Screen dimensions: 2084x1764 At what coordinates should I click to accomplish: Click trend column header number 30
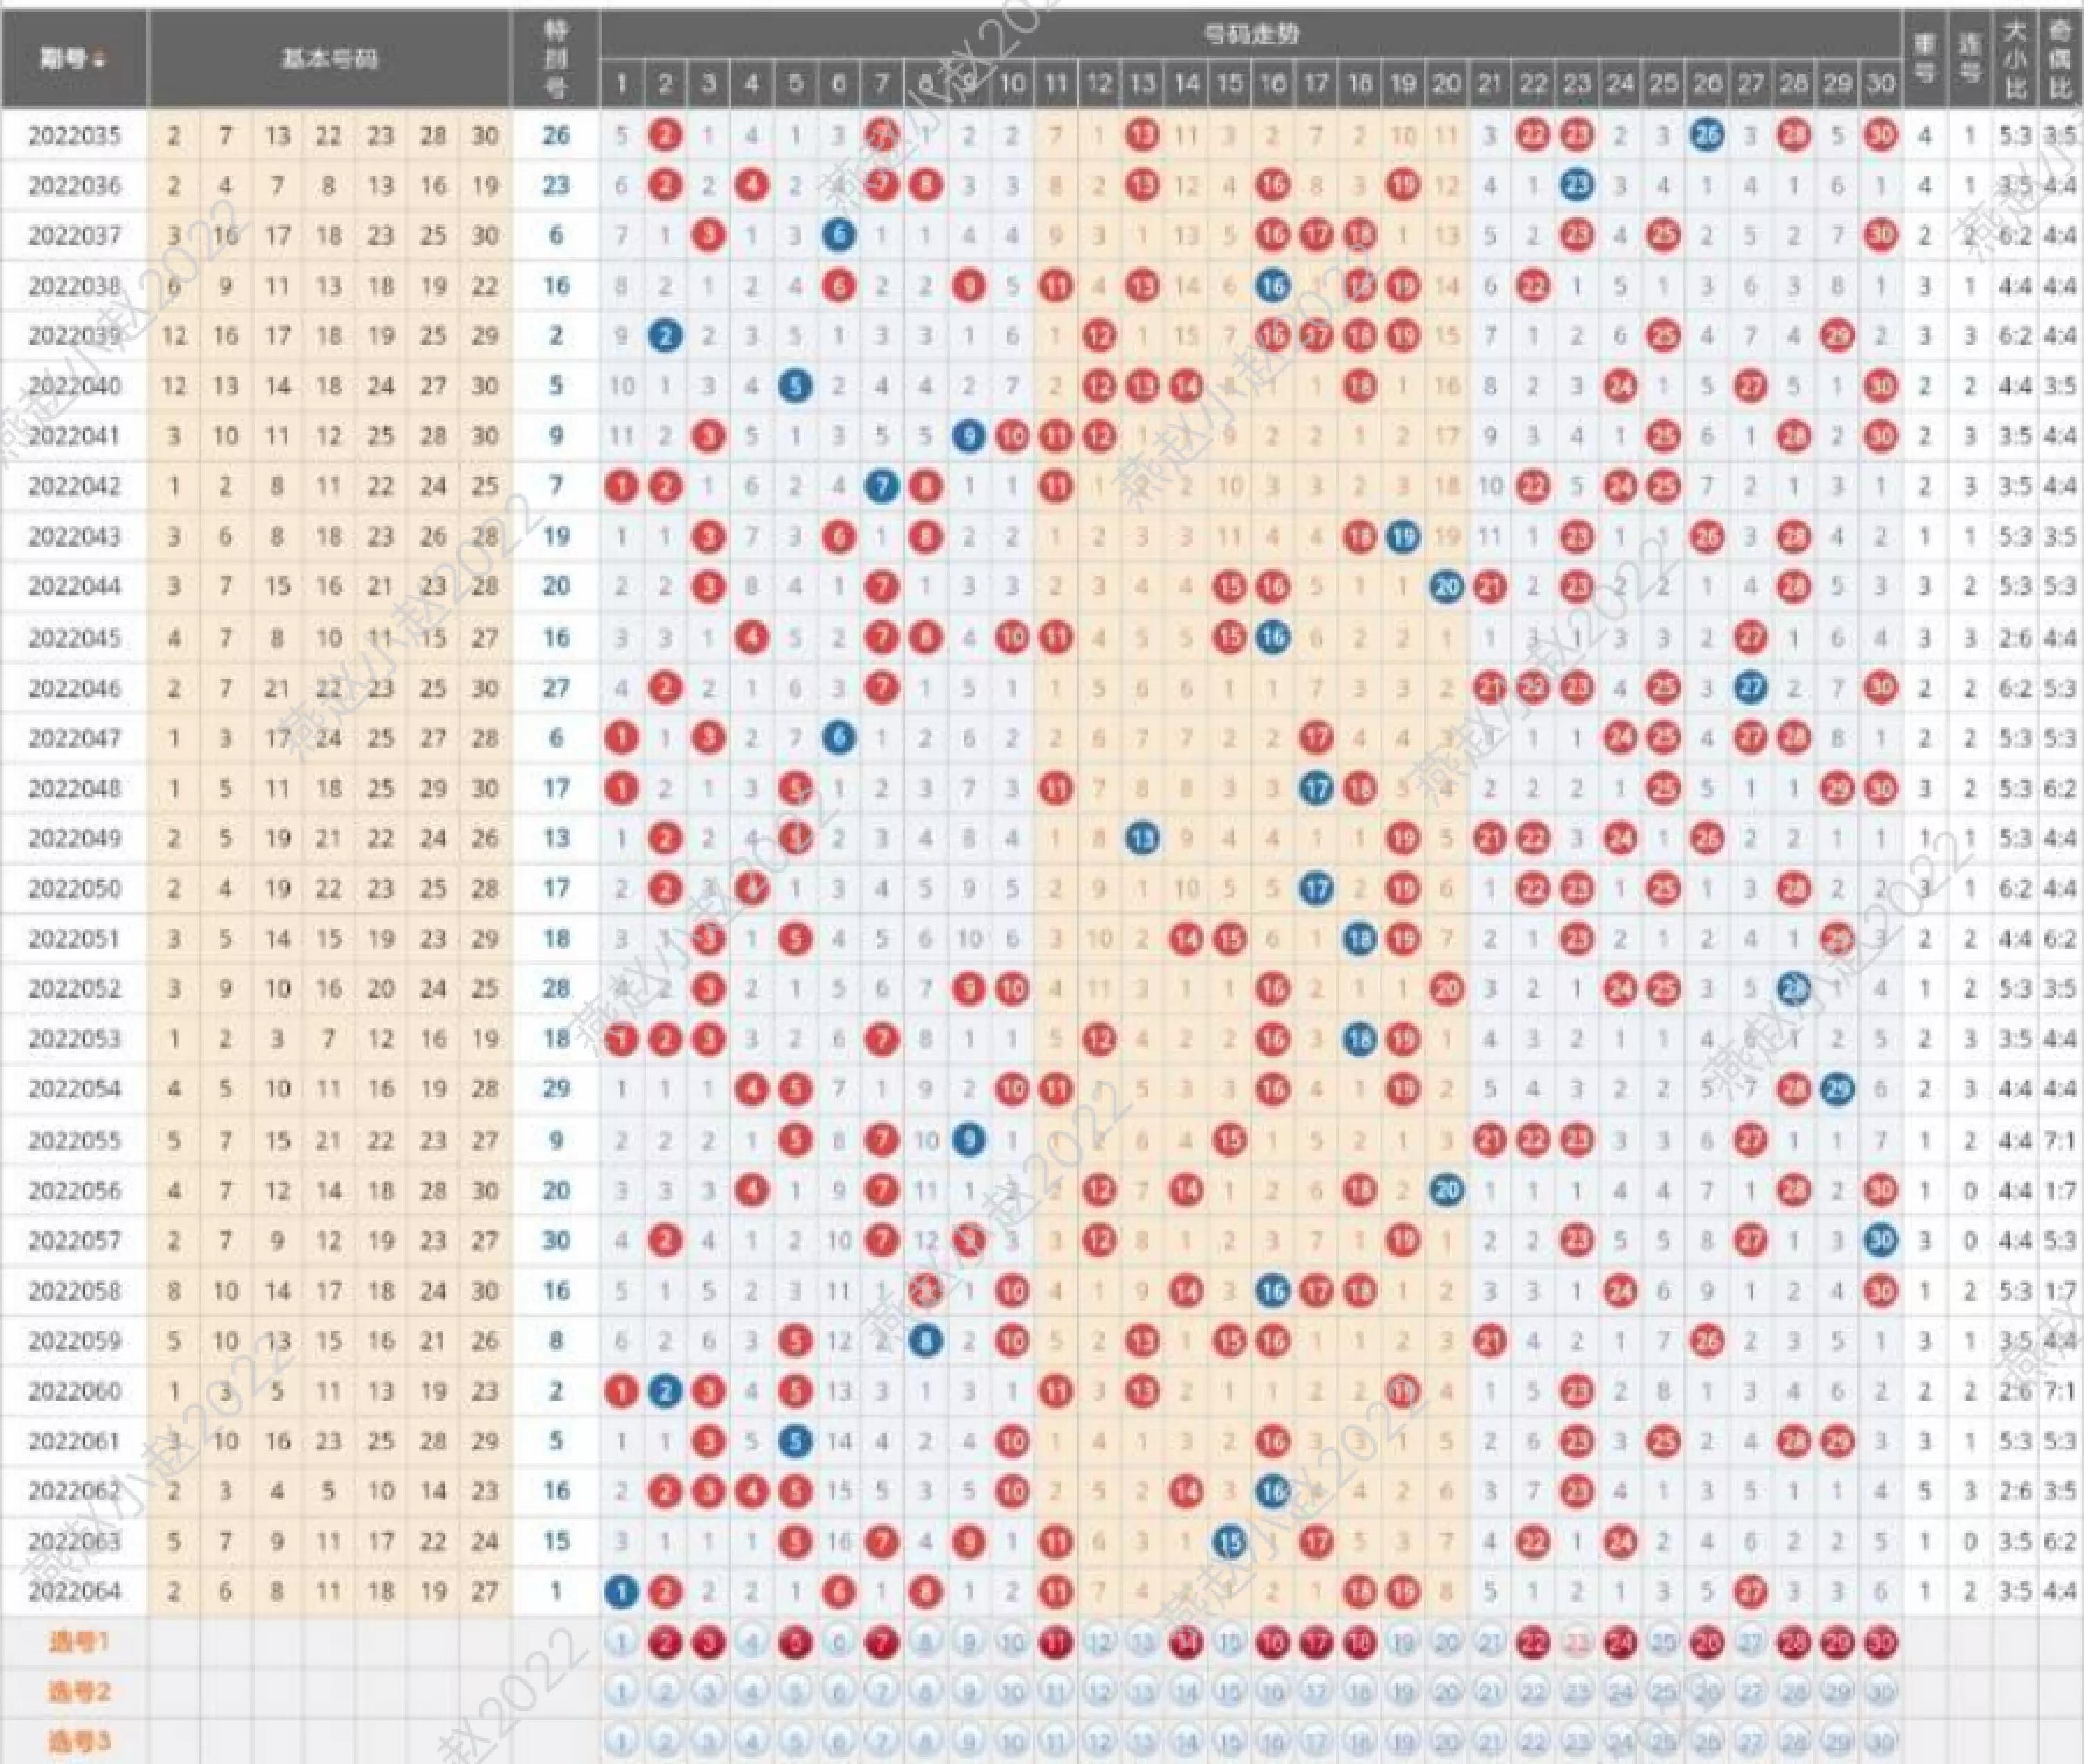1881,83
